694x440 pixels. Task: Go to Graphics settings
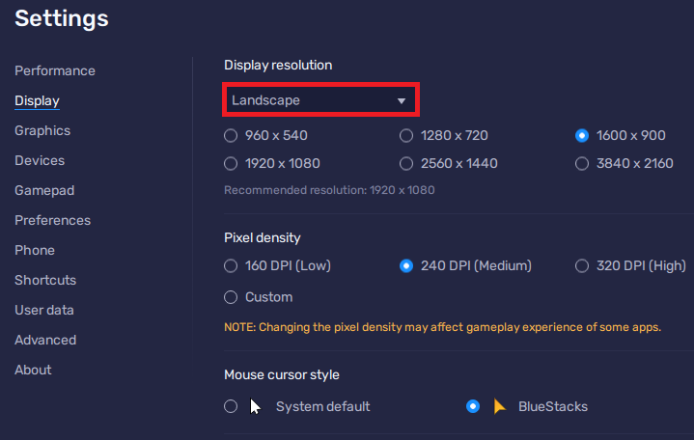coord(42,130)
